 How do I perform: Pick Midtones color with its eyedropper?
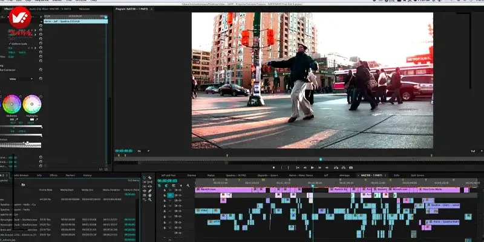tap(17, 119)
